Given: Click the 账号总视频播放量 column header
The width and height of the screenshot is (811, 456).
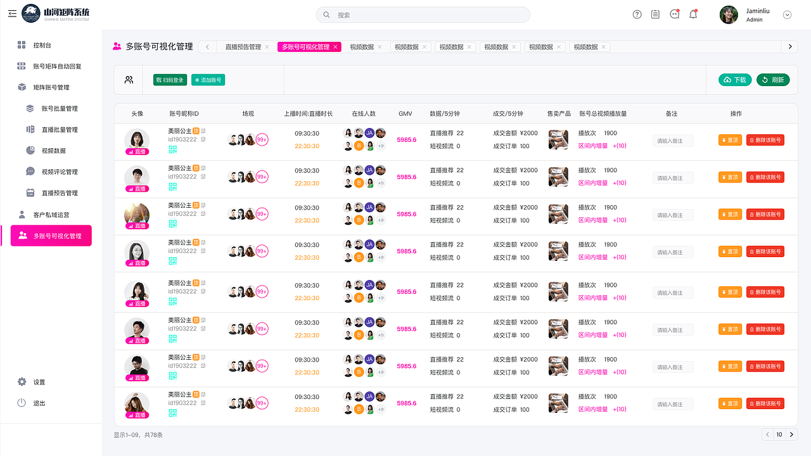Looking at the screenshot, I should pos(603,114).
